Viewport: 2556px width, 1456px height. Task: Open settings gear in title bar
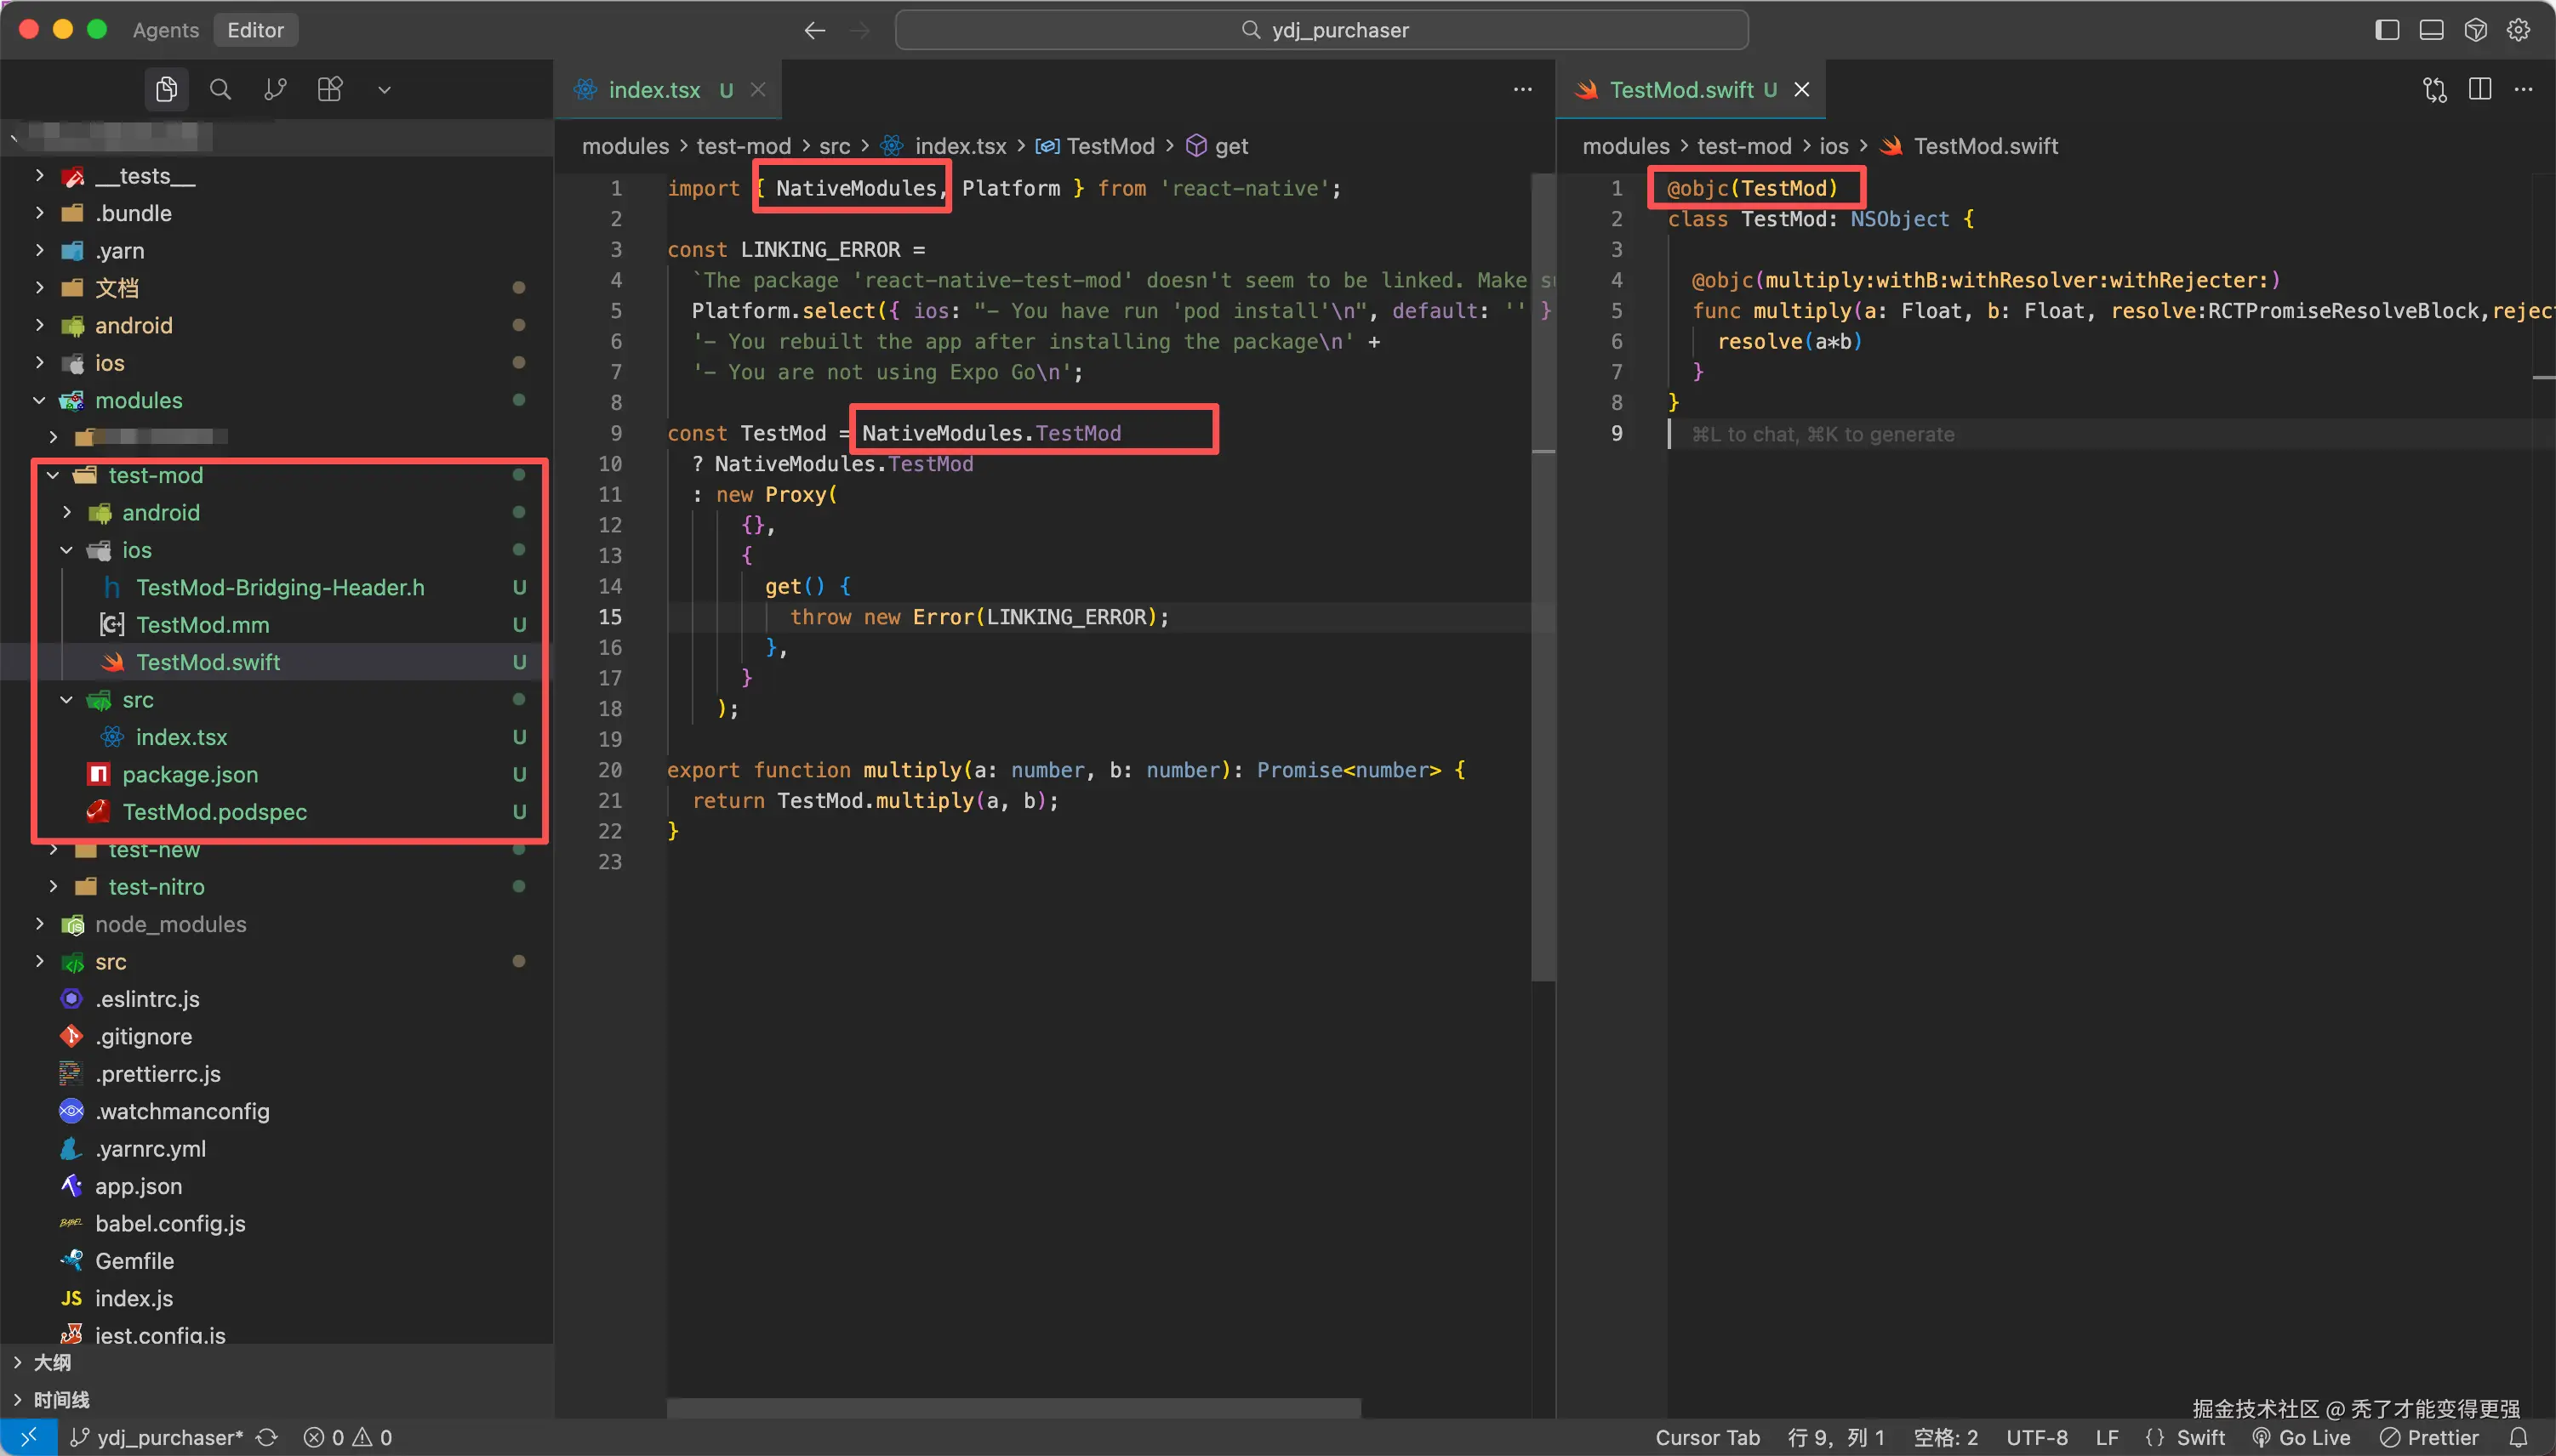coord(2518,30)
